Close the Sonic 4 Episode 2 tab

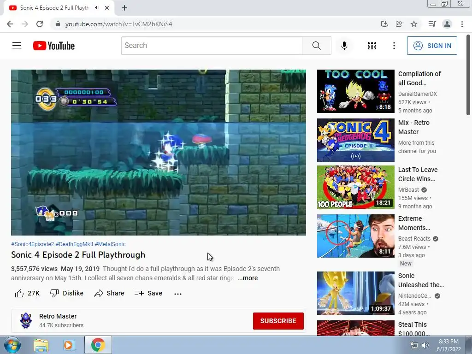107,8
